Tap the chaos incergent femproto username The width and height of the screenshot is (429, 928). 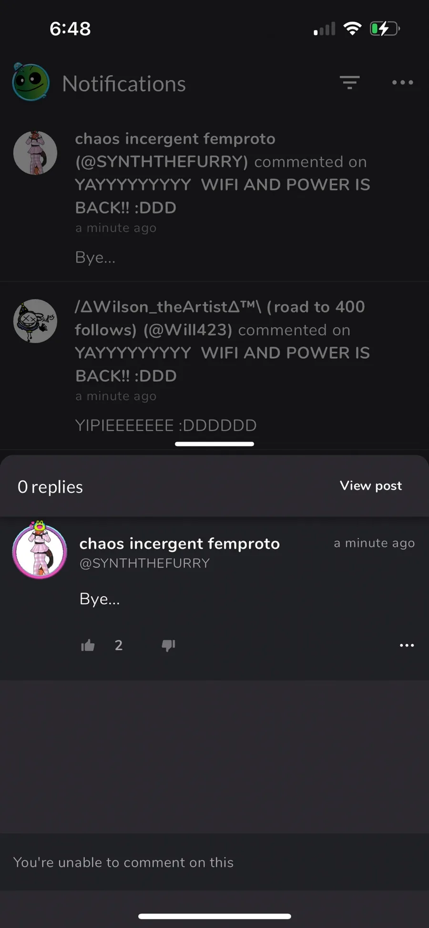pyautogui.click(x=180, y=544)
